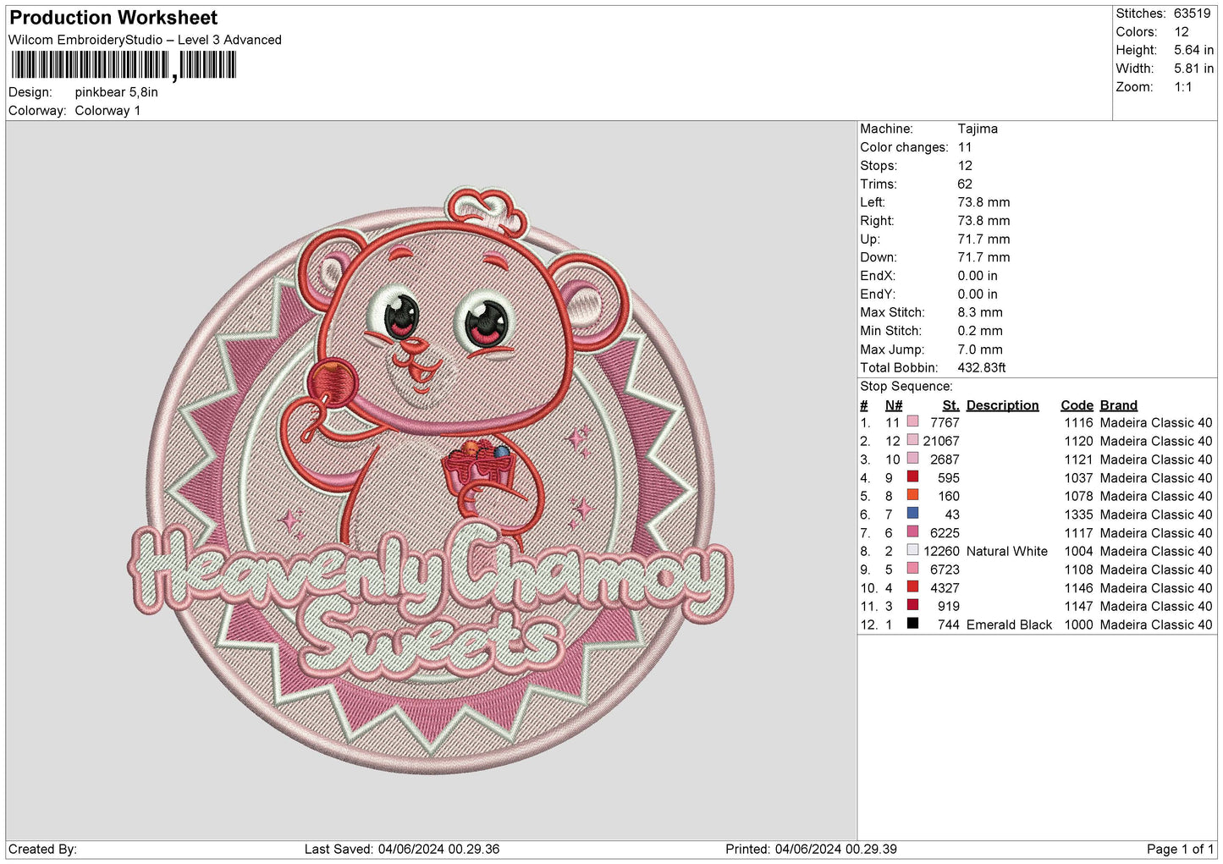Image resolution: width=1223 pixels, height=864 pixels.
Task: Click the 'St.' column header
Action: click(950, 405)
